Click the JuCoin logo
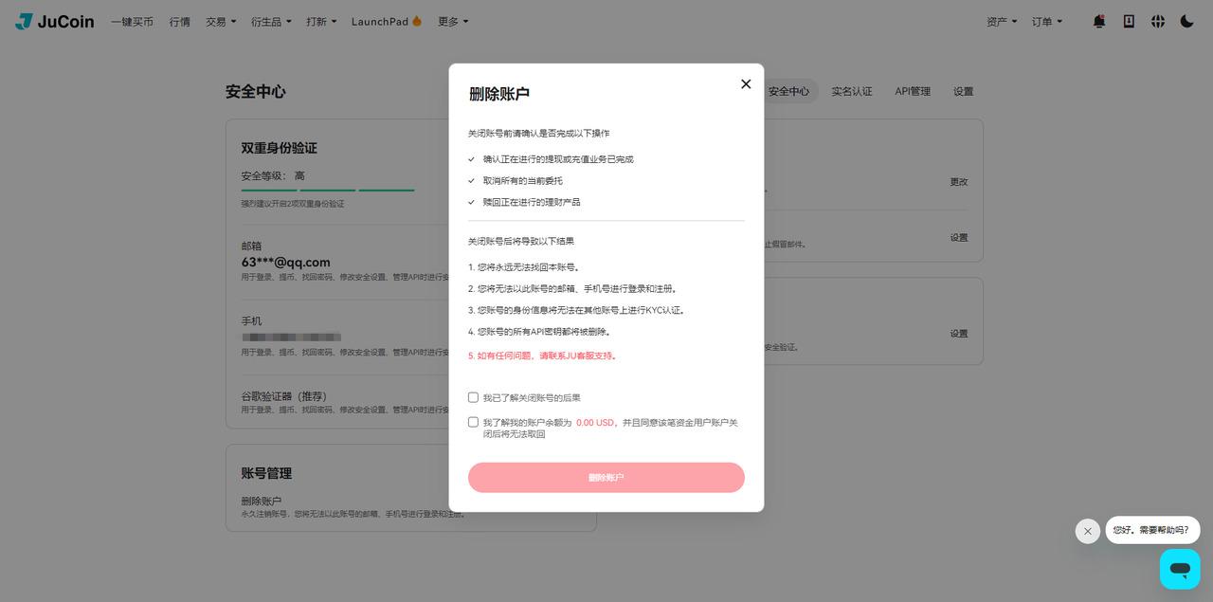Image resolution: width=1213 pixels, height=602 pixels. (x=55, y=21)
